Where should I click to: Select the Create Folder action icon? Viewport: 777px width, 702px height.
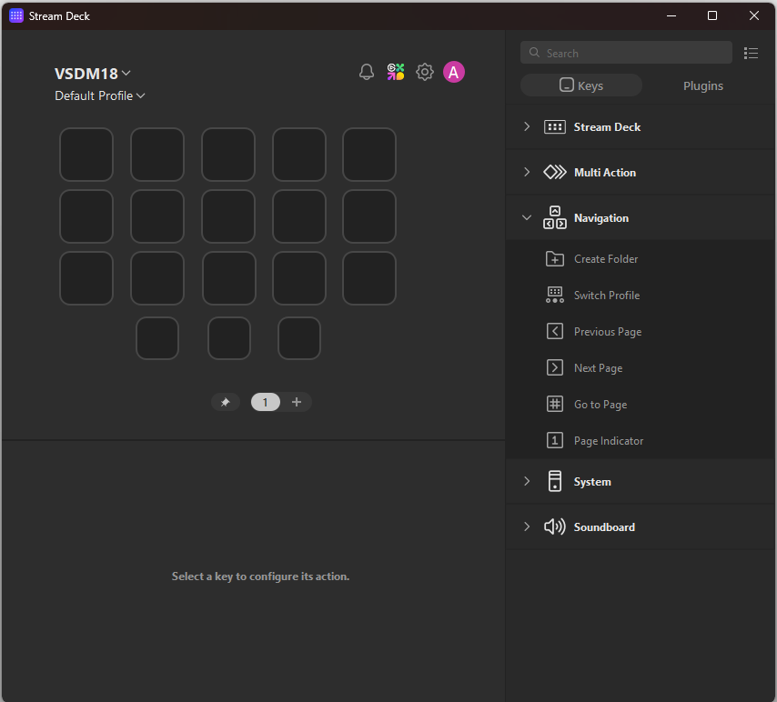[x=554, y=259]
